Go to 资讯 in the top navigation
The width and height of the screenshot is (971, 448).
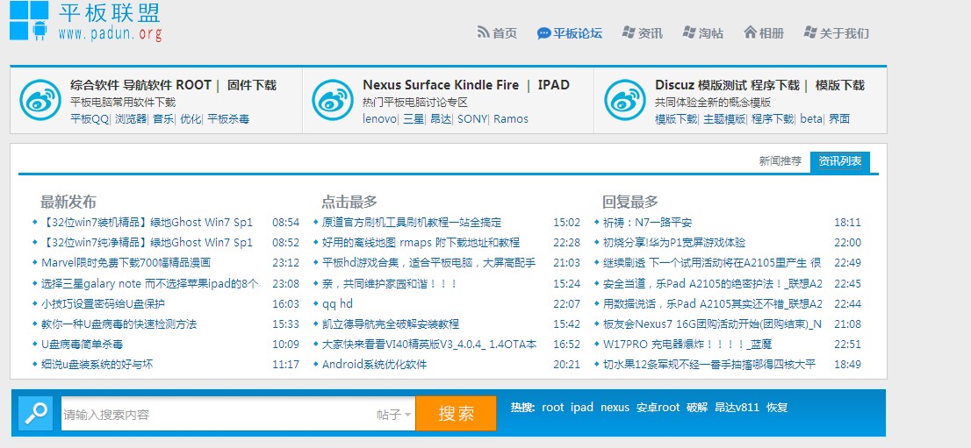pos(642,33)
